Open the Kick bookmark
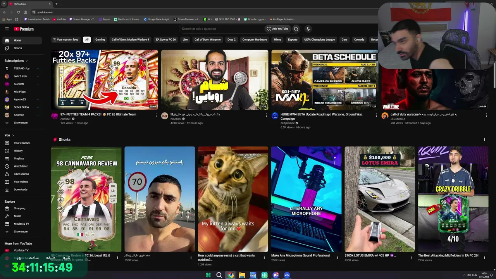Viewport: 496px width, 279px height. point(208,19)
